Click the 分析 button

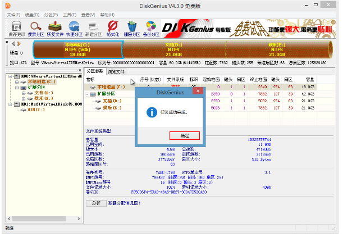(x=95, y=203)
